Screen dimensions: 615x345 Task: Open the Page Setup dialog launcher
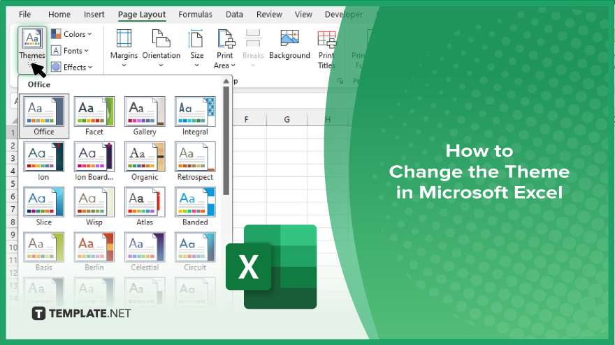tap(340, 81)
